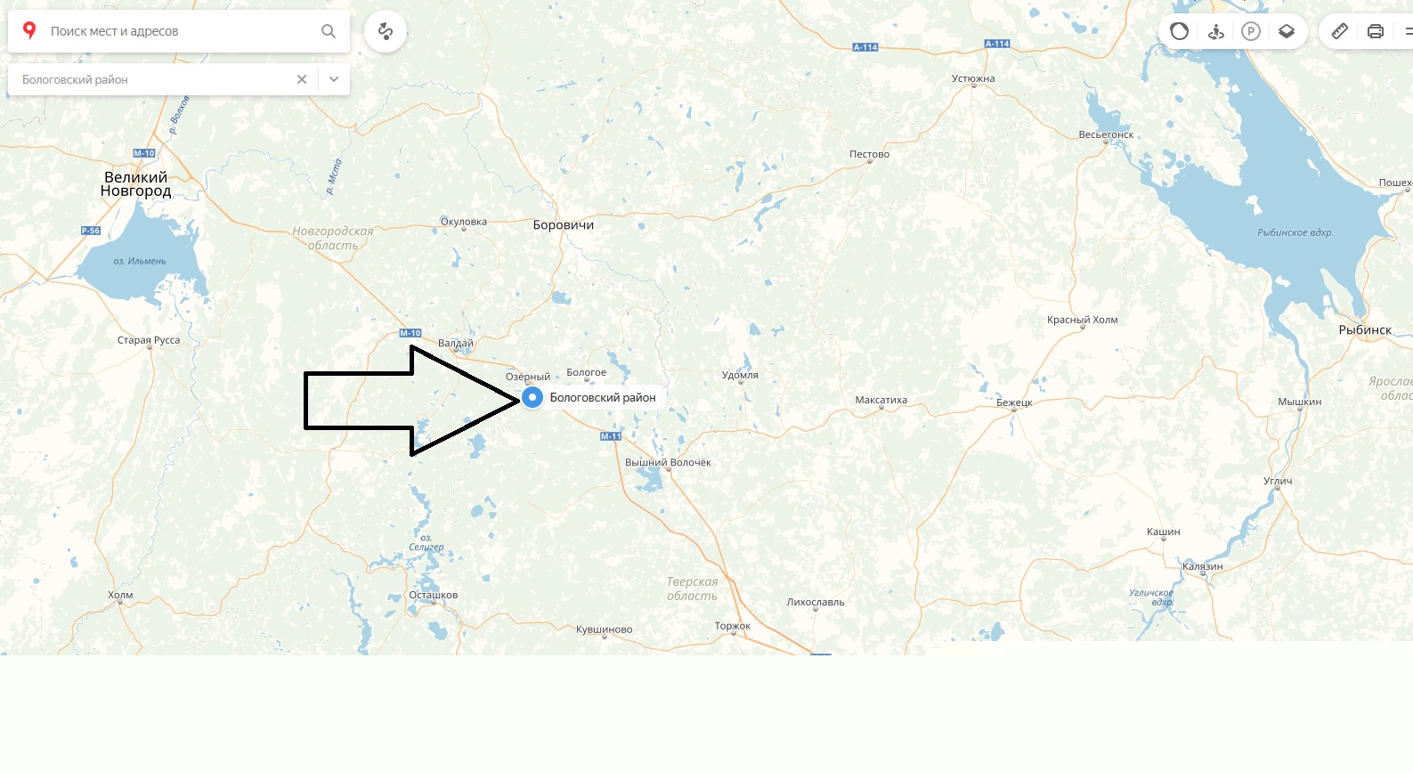The height and width of the screenshot is (772, 1413).
Task: Enable street panoramas view
Action: pyautogui.click(x=1215, y=31)
